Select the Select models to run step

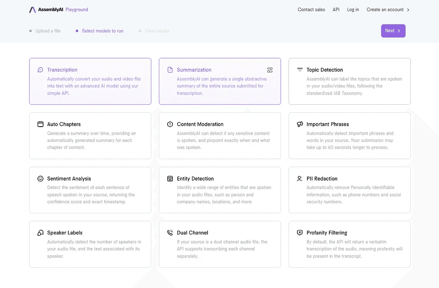(x=100, y=31)
